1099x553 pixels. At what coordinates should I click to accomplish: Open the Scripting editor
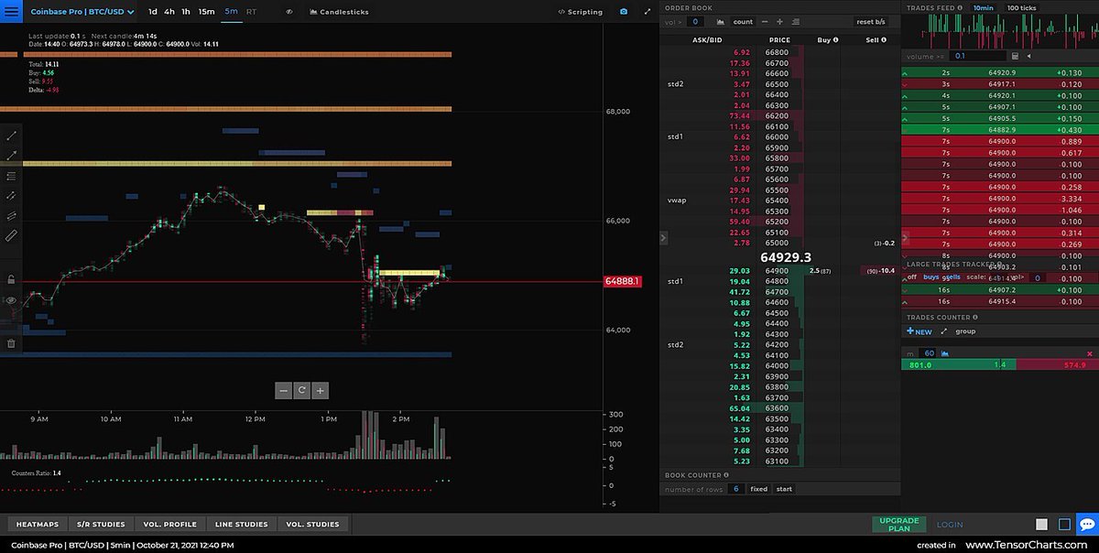580,12
